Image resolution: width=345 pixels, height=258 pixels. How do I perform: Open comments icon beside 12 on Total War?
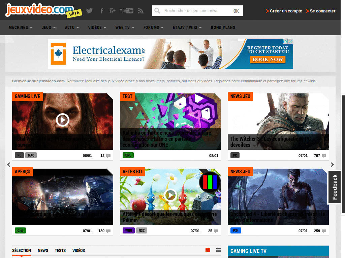pyautogui.click(x=108, y=156)
